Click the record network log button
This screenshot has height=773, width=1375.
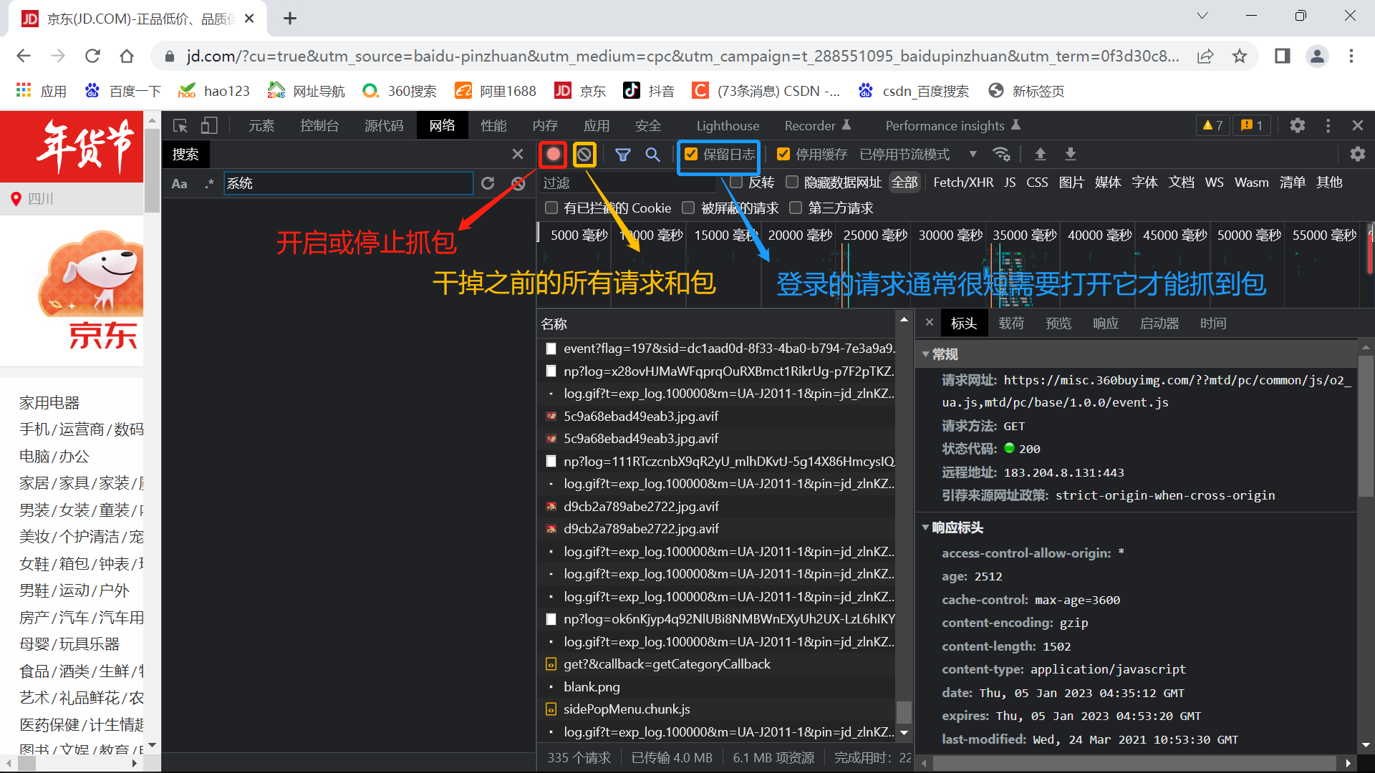(x=553, y=154)
